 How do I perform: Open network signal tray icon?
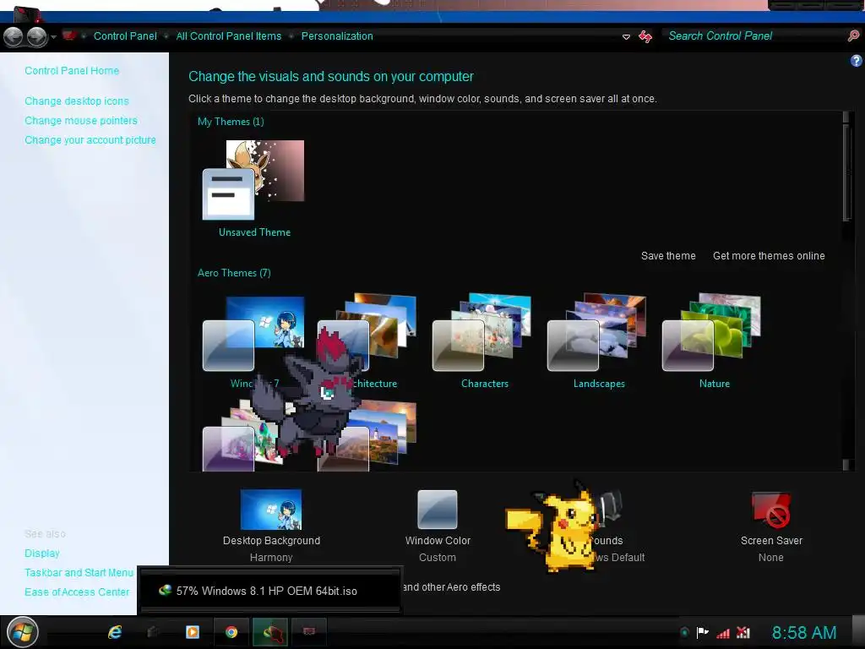click(x=723, y=633)
